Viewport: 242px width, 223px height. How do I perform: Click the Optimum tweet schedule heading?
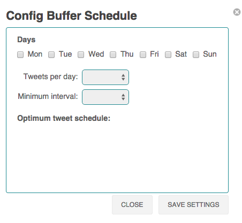point(64,118)
